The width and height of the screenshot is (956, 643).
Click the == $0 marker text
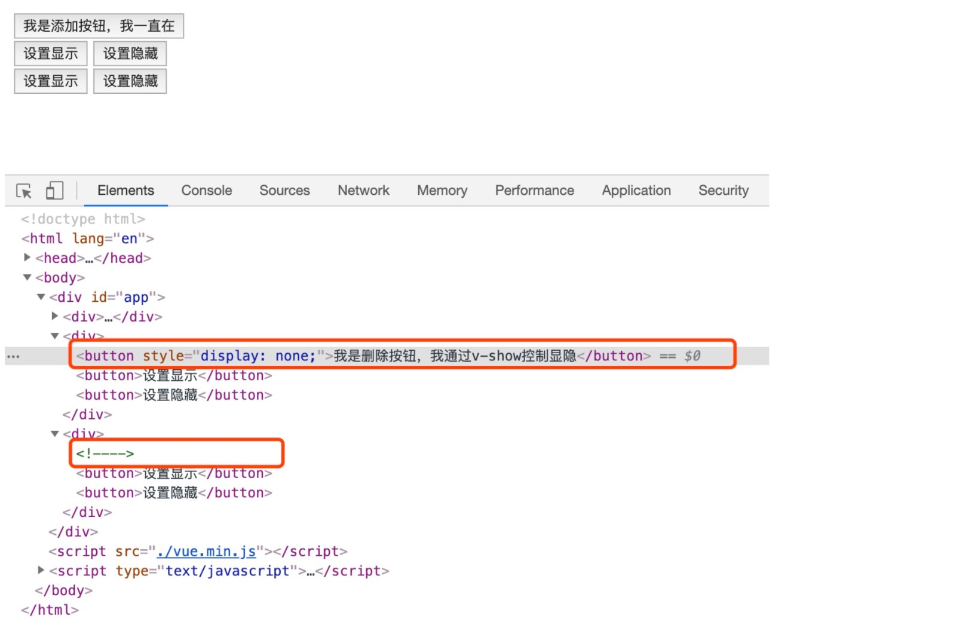(x=680, y=356)
